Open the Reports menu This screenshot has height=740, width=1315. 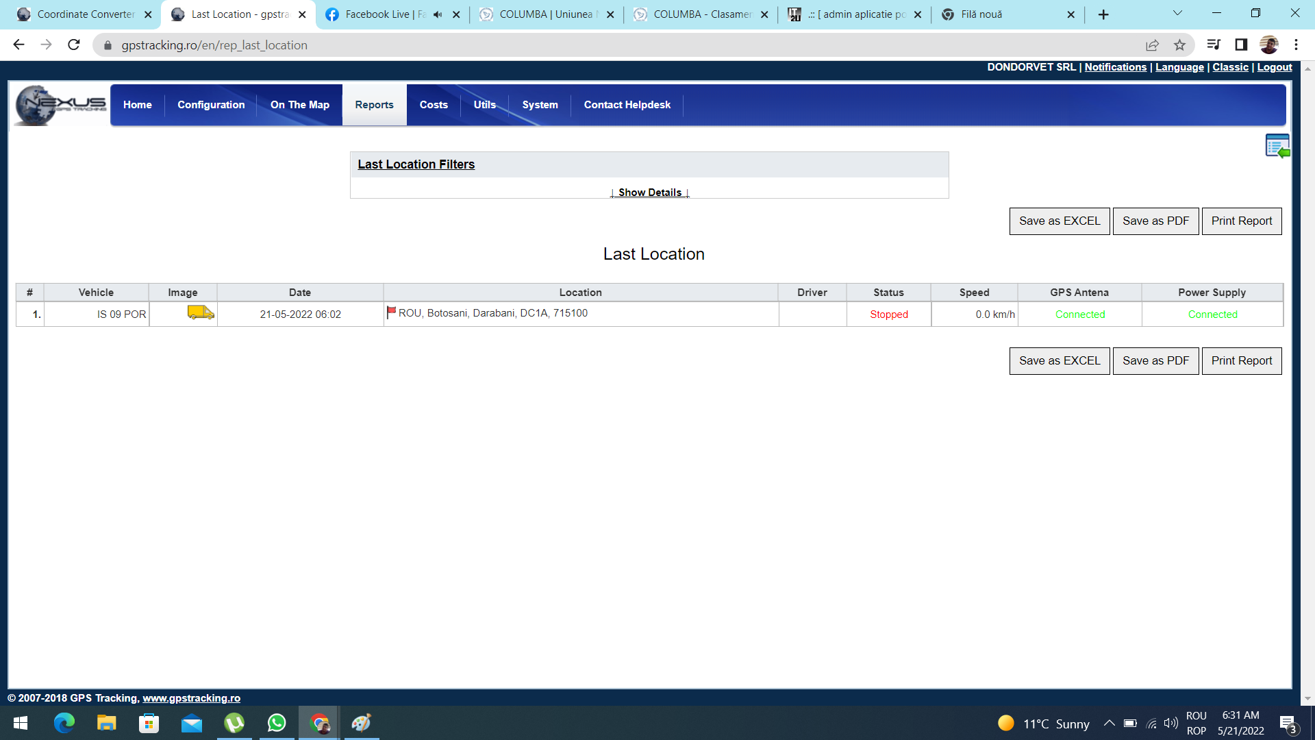[374, 105]
